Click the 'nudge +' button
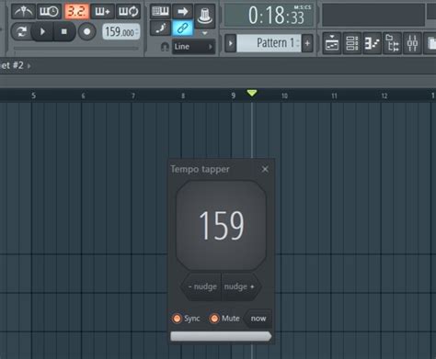Screen dimensions: 436x359 (240, 286)
